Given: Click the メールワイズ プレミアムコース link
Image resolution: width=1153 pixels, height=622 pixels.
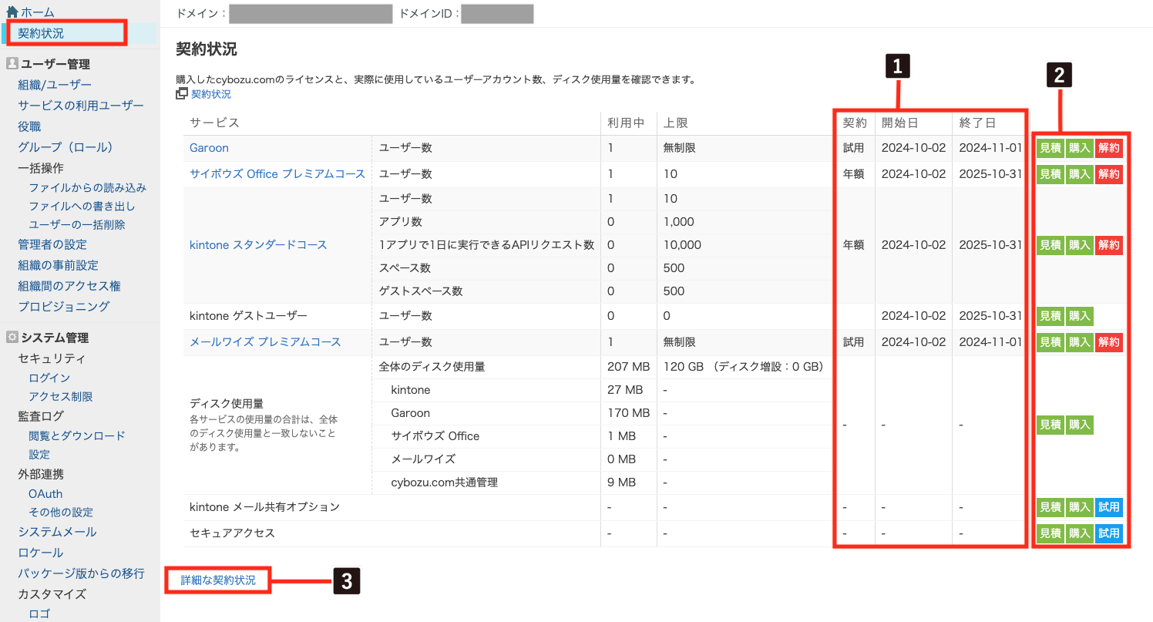Looking at the screenshot, I should [x=265, y=341].
